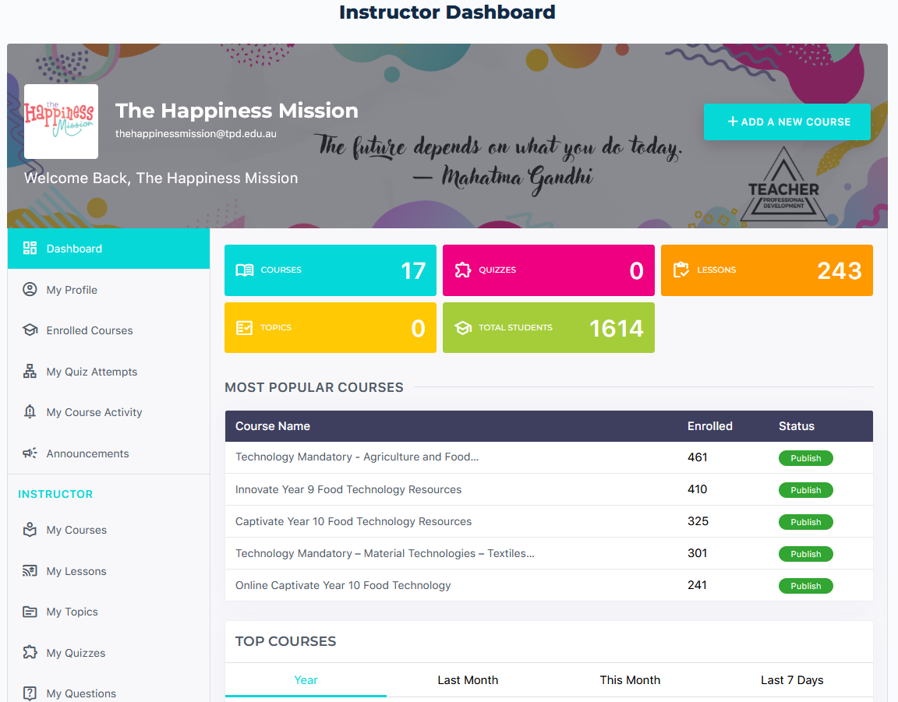Click the Add A New Course button
Image resolution: width=898 pixels, height=702 pixels.
click(787, 122)
